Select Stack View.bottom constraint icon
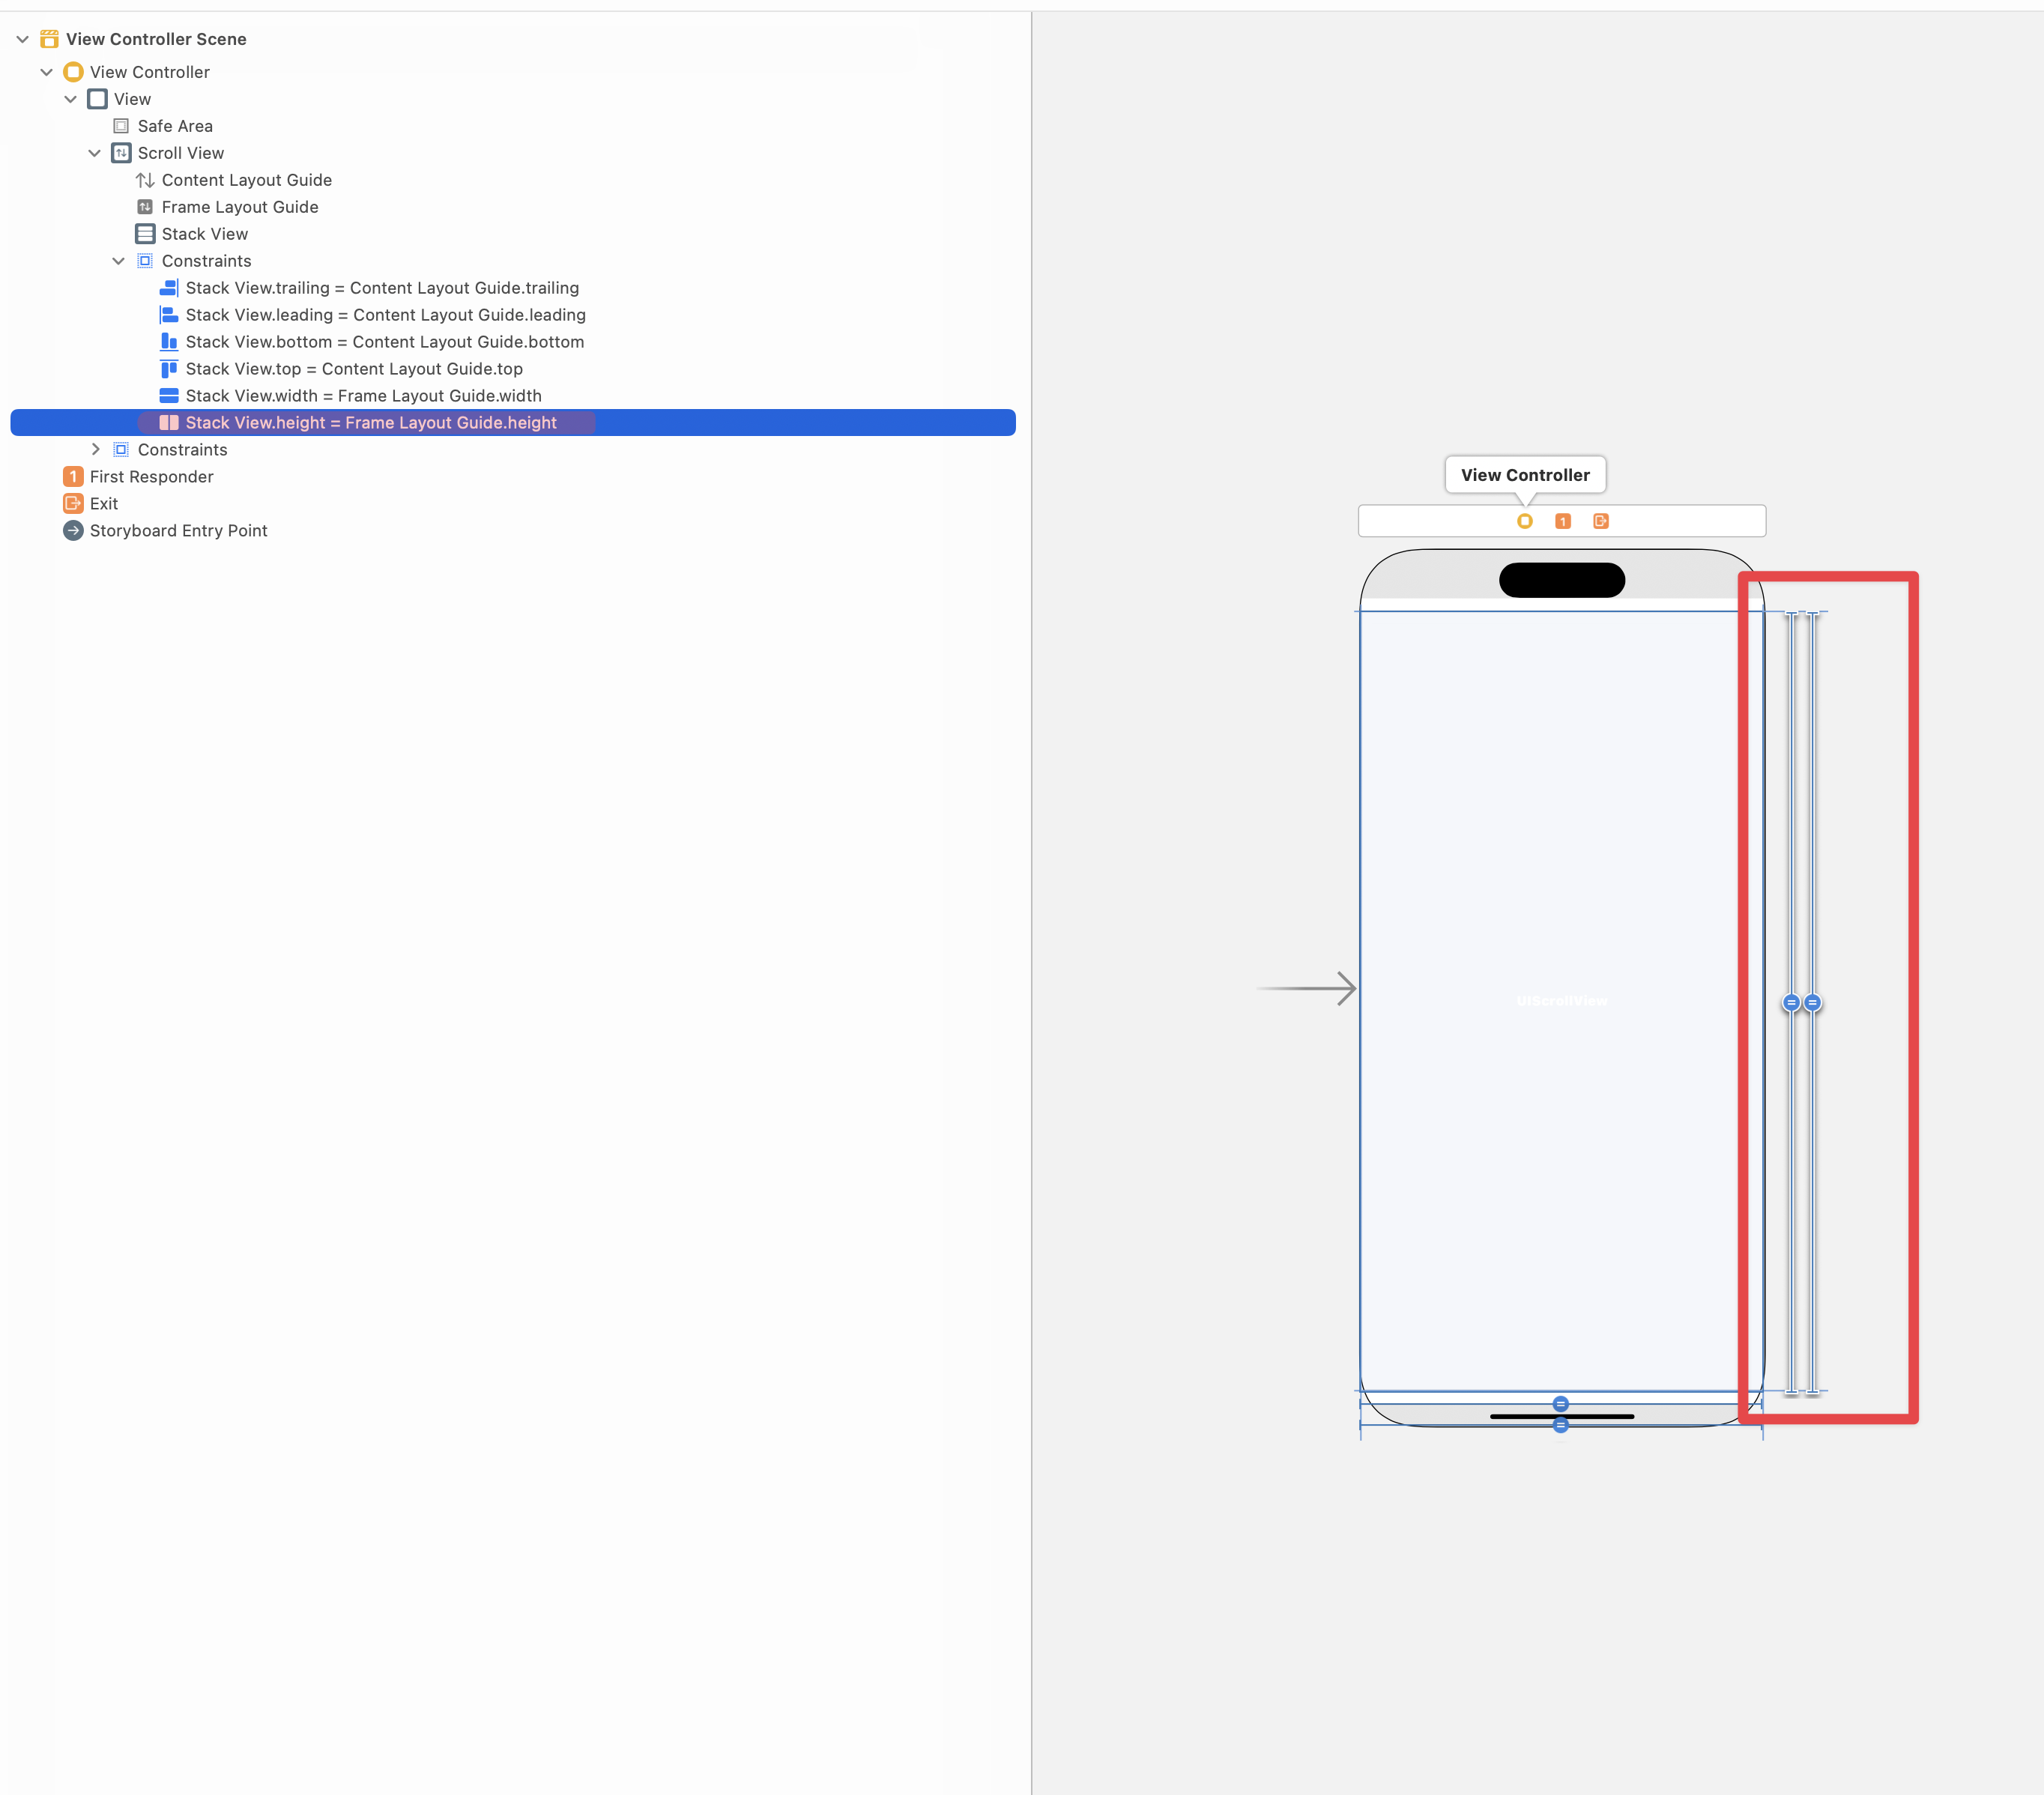2044x1795 pixels. pyautogui.click(x=169, y=342)
